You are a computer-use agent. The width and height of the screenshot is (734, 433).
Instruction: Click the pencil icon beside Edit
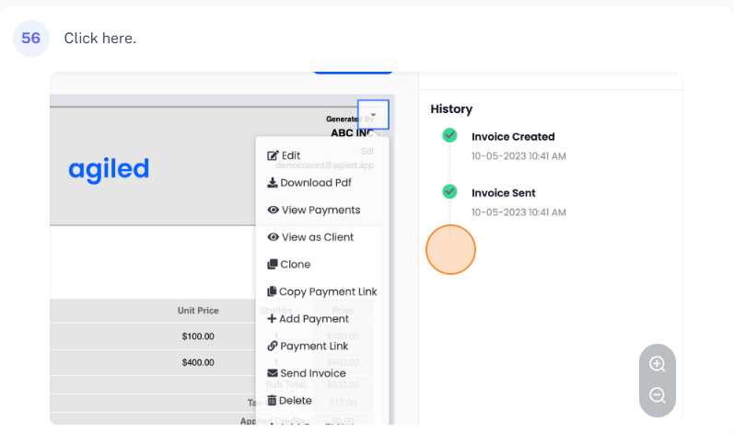(273, 155)
